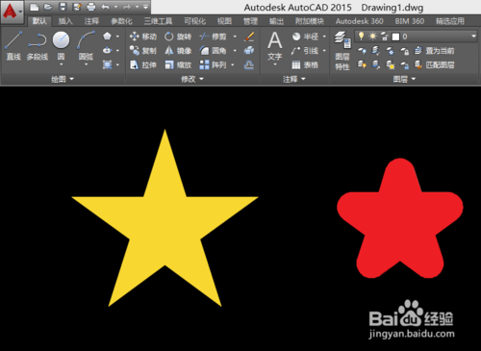Viewport: 481px width, 351px height.
Task: Open the 输出 ribbon tab
Action: pyautogui.click(x=276, y=21)
